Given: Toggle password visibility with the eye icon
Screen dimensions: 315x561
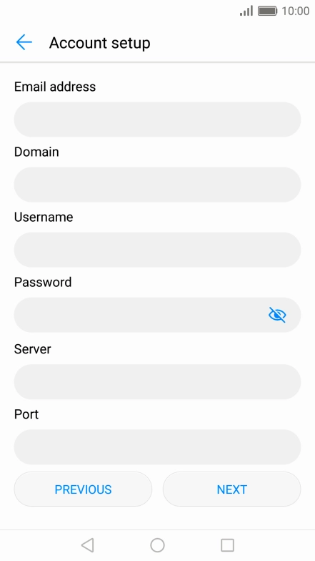Looking at the screenshot, I should click(x=277, y=315).
